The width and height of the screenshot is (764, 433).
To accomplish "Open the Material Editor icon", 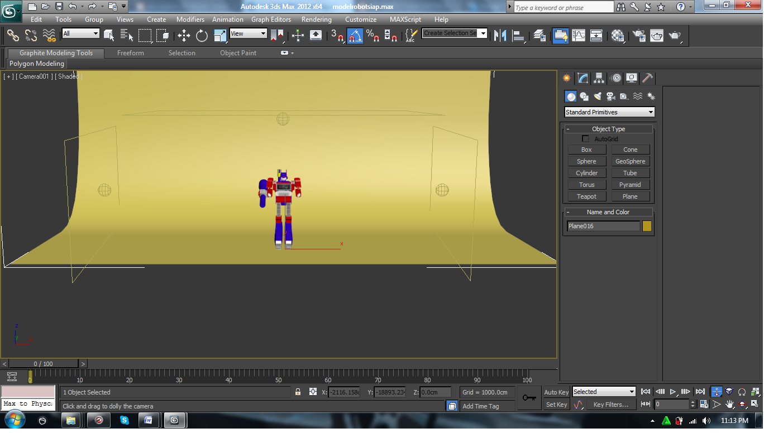I will [x=617, y=36].
